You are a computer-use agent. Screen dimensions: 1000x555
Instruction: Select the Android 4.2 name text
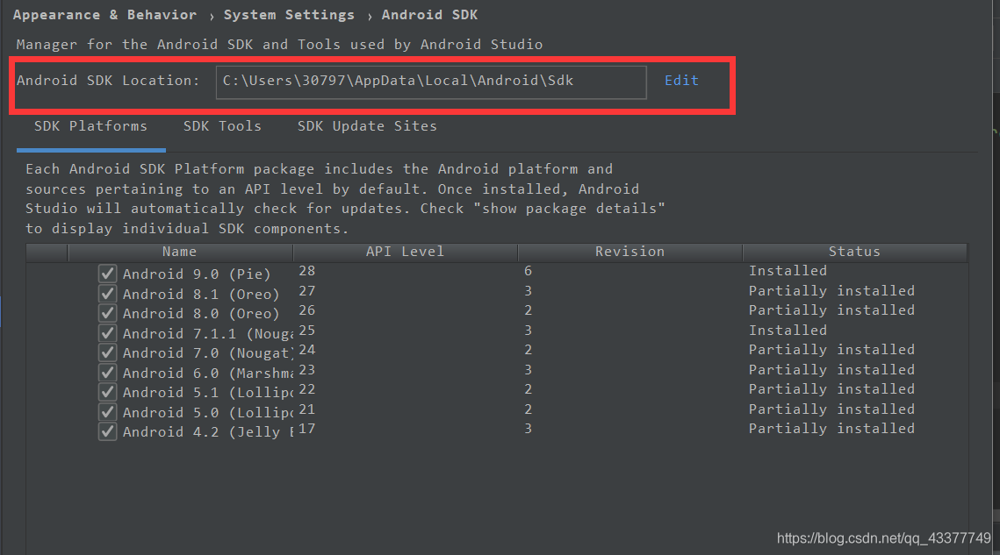point(207,432)
